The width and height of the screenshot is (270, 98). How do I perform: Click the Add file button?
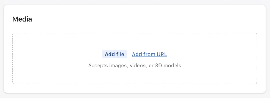pyautogui.click(x=114, y=54)
